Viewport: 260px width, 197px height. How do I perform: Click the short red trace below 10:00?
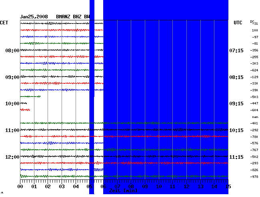25,110
